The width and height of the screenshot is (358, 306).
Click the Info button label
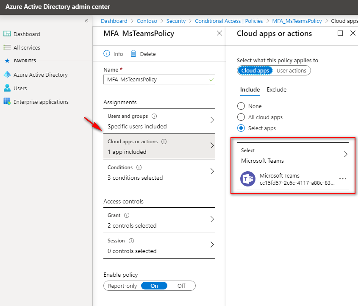point(118,54)
